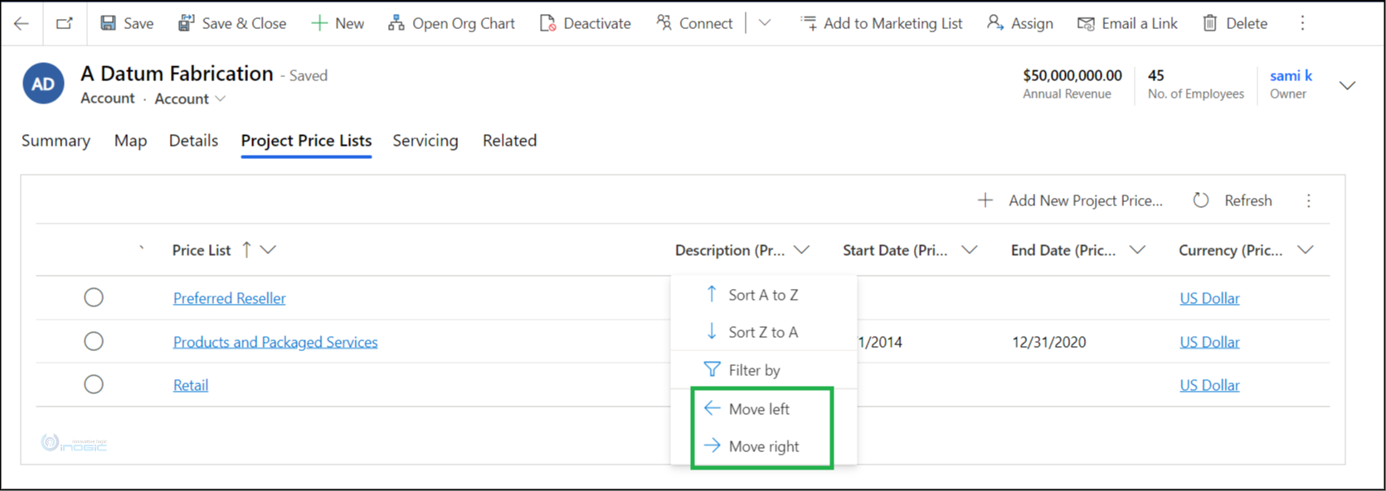
Task: Expand the Connect split-button chevron
Action: (x=765, y=23)
